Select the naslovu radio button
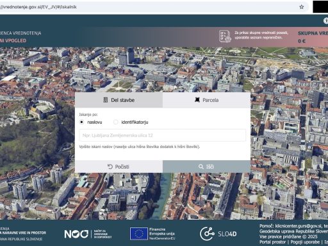 click(x=81, y=122)
